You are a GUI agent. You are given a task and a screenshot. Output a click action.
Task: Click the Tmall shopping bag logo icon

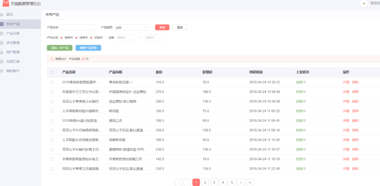pyautogui.click(x=6, y=3)
